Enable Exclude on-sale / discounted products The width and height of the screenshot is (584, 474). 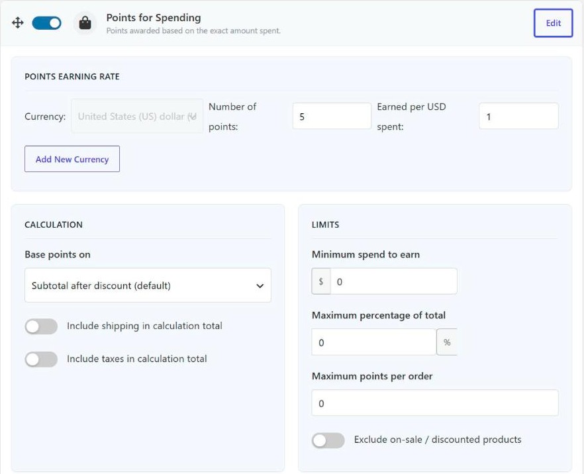point(328,440)
